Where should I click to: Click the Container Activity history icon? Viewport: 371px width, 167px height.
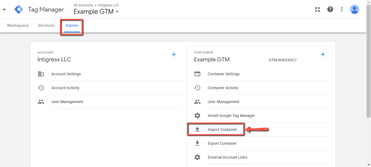tap(197, 88)
